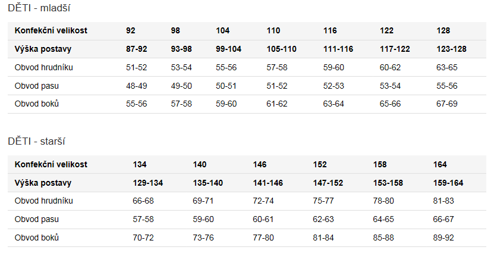
Task: Click 'Výška postavy' header in second table
Action: pyautogui.click(x=43, y=183)
